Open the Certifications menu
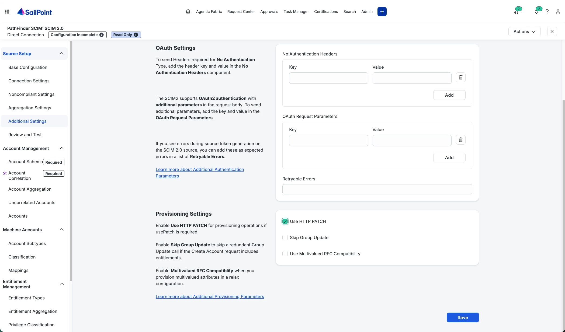Viewport: 565px width, 332px height. pyautogui.click(x=326, y=12)
